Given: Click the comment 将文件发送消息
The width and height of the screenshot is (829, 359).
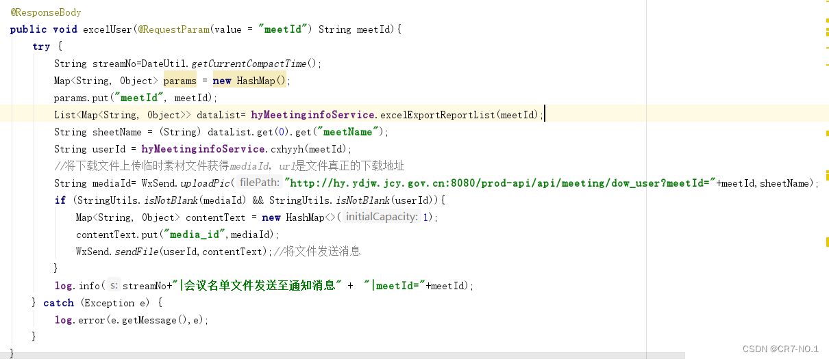Looking at the screenshot, I should 317,252.
